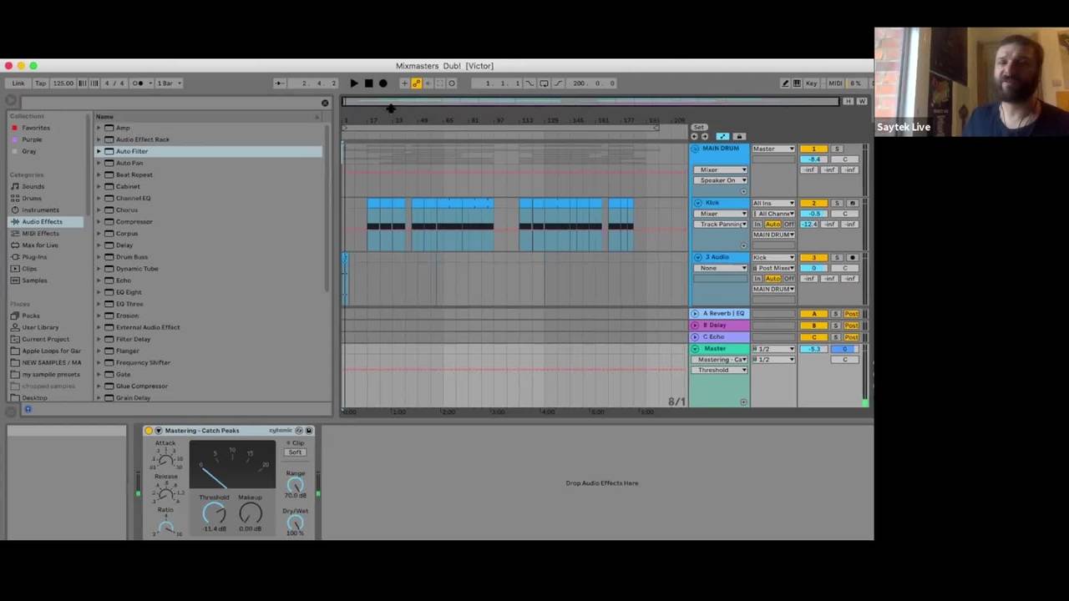The height and width of the screenshot is (601, 1069).
Task: Save the Mastering - Catch Peaks preset
Action: [x=309, y=431]
